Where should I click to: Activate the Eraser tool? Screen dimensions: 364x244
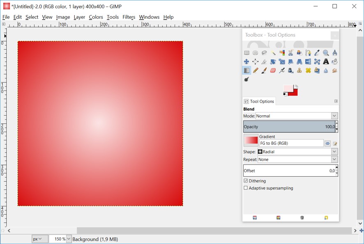273,71
